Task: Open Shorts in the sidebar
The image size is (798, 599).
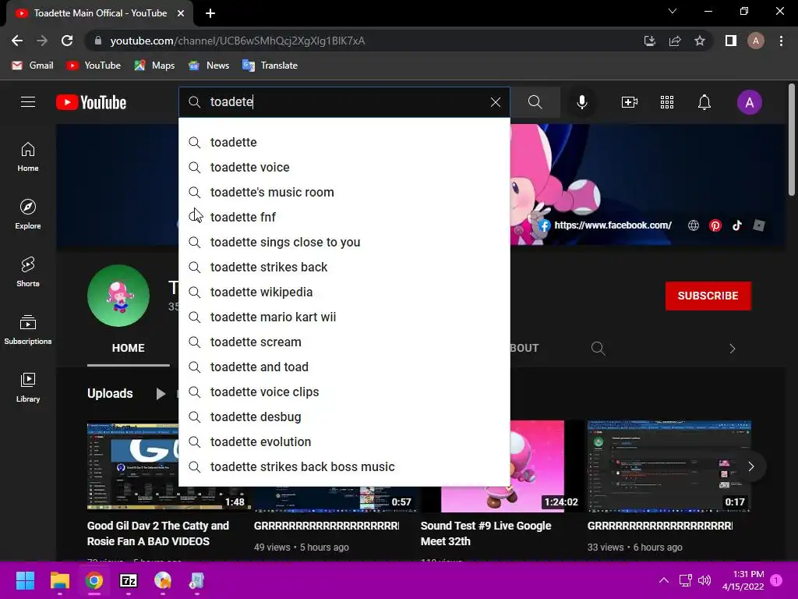Action: pos(28,272)
